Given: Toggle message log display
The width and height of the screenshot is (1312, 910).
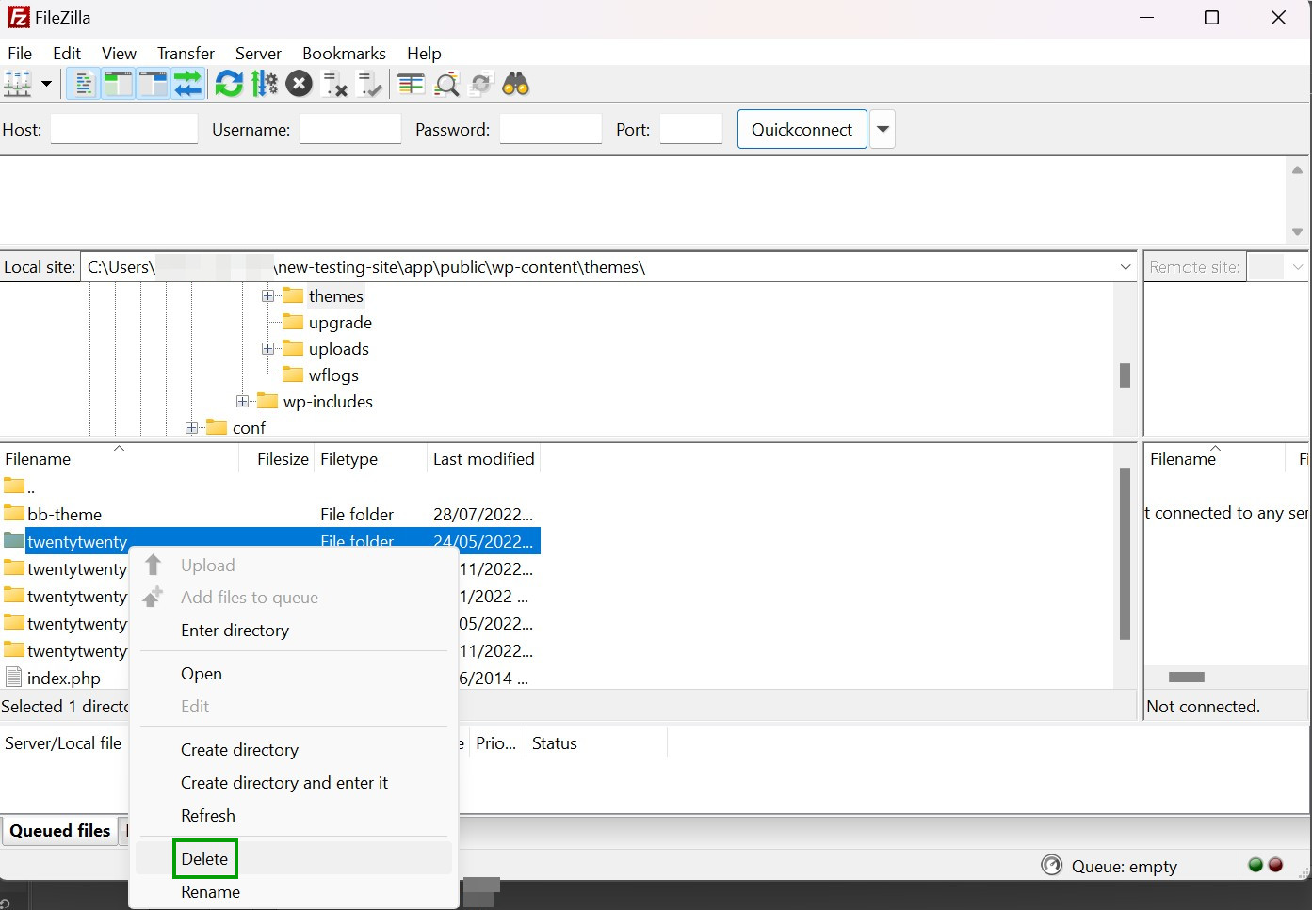Looking at the screenshot, I should 83,84.
